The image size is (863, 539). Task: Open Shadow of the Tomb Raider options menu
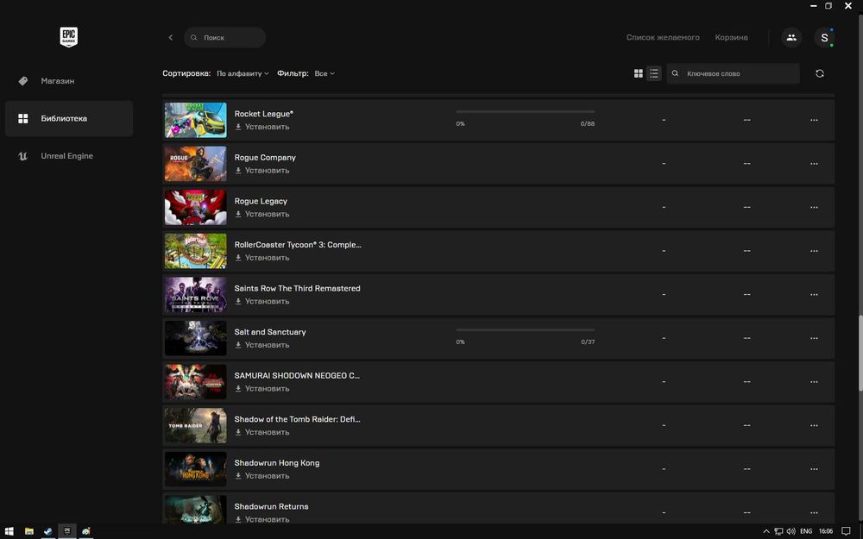[814, 425]
